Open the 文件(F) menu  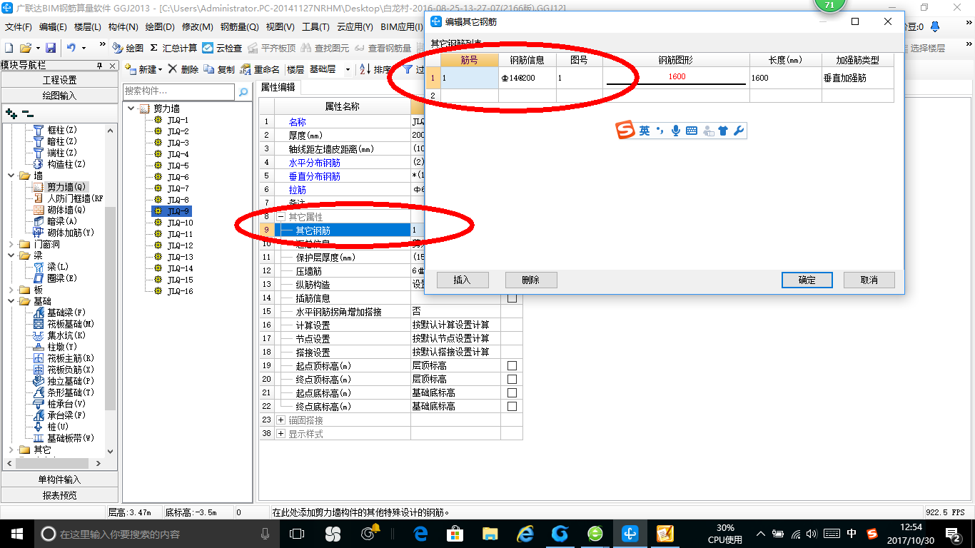click(18, 27)
